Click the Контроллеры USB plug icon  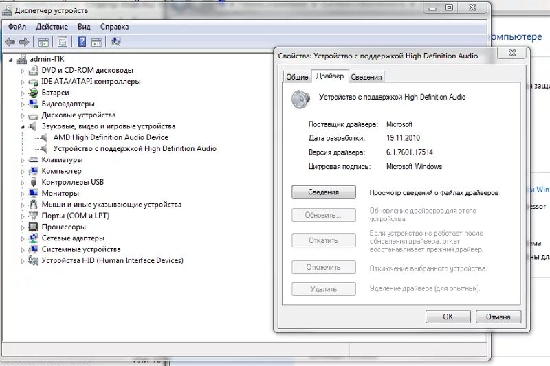[x=33, y=182]
